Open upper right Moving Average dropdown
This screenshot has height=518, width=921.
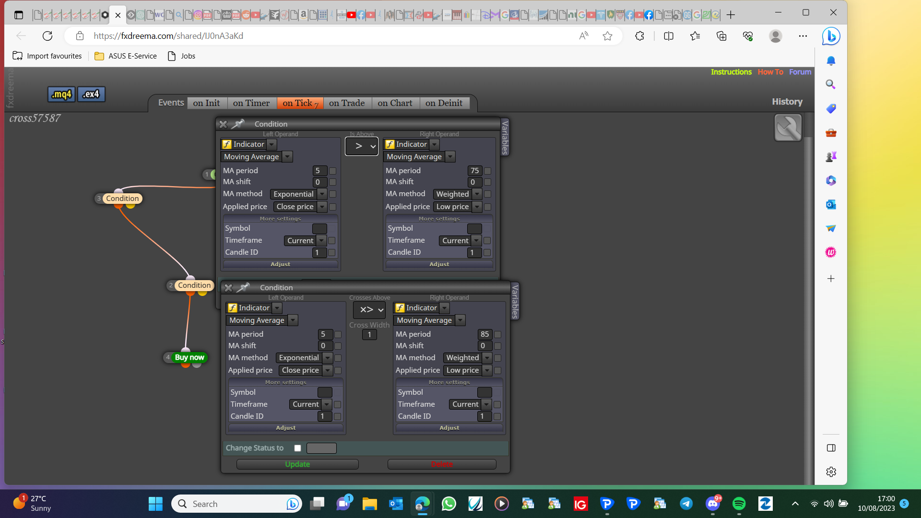(x=450, y=157)
